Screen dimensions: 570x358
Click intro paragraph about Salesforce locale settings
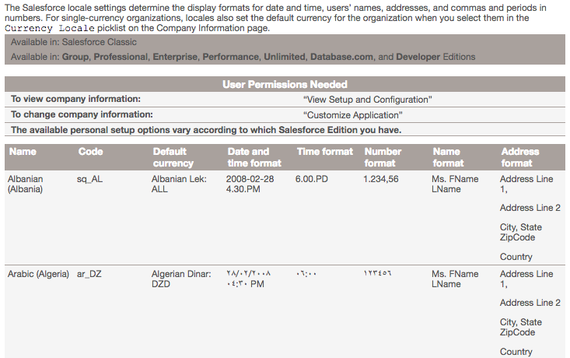(x=275, y=18)
